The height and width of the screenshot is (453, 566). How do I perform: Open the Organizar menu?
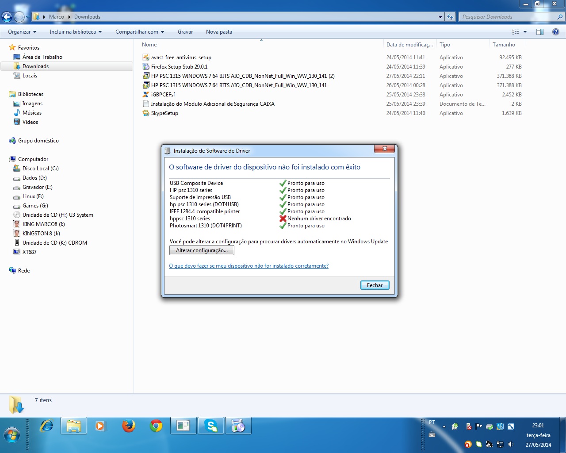pos(22,32)
